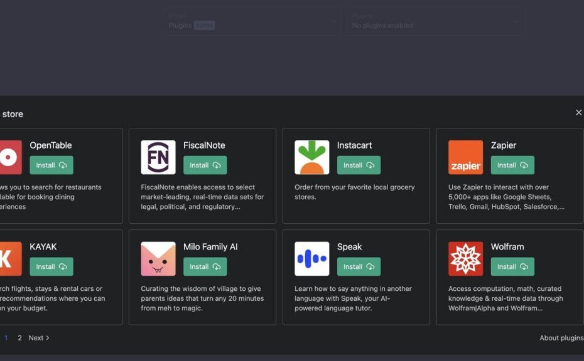Go to page 2 of plugins
Image resolution: width=584 pixels, height=361 pixels.
[x=19, y=338]
